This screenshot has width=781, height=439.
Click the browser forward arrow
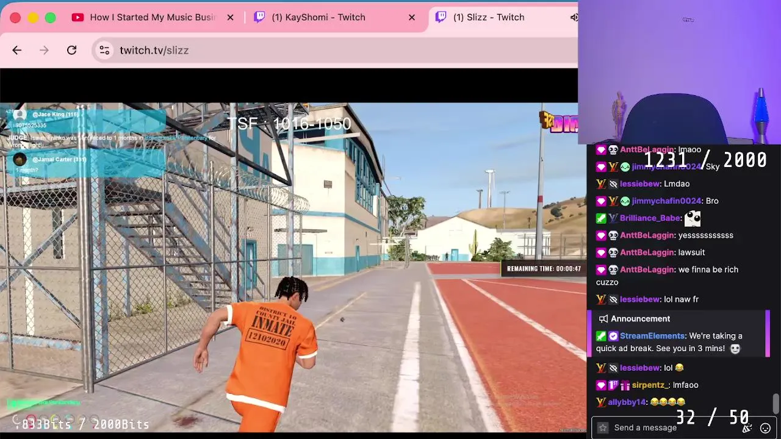(44, 50)
